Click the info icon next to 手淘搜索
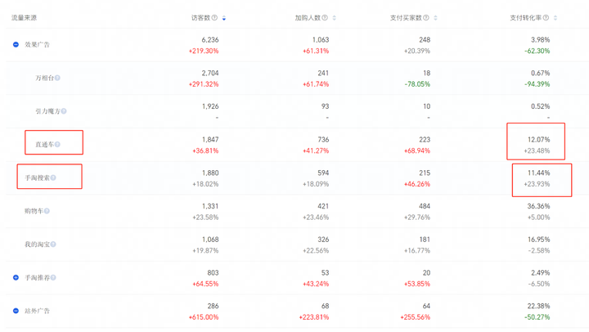Image resolution: width=589 pixels, height=332 pixels. pyautogui.click(x=54, y=177)
